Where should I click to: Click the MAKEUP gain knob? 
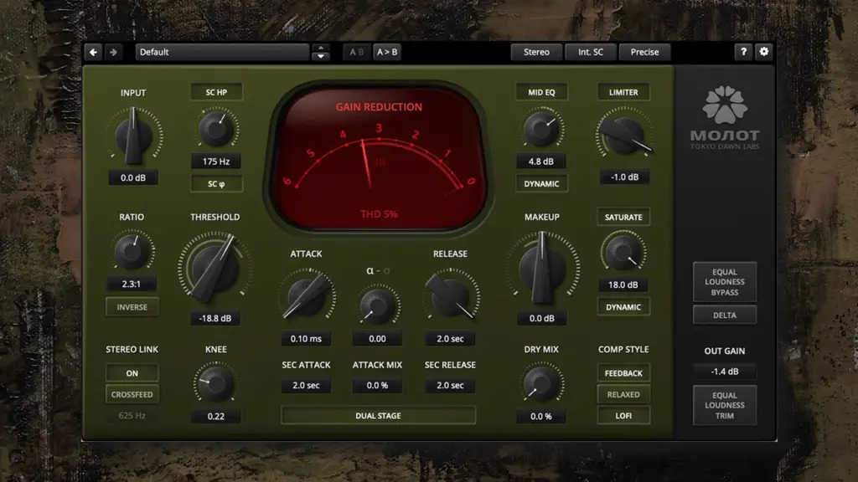tap(542, 268)
